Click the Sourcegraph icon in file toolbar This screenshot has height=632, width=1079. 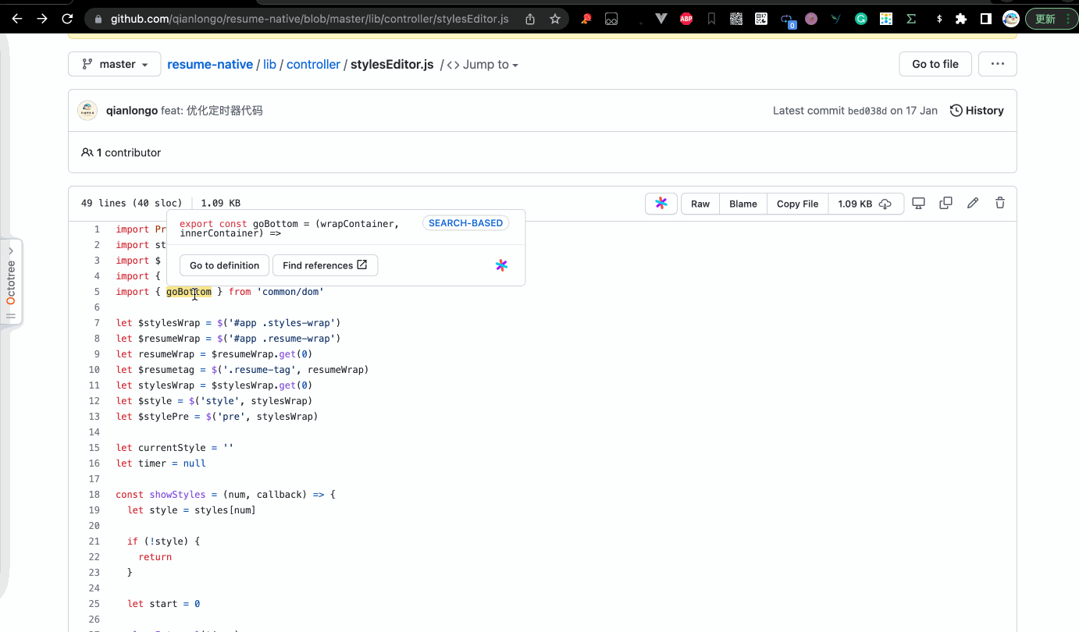tap(661, 204)
